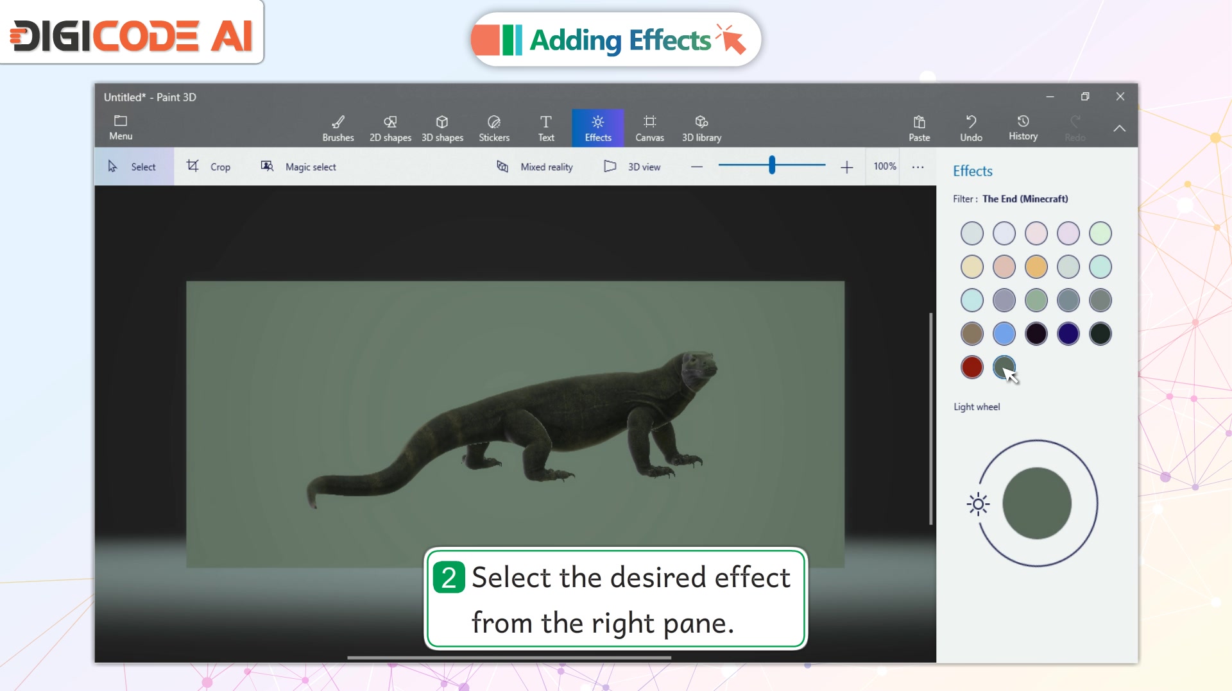
Task: Click the zoom slider handle
Action: tap(772, 165)
